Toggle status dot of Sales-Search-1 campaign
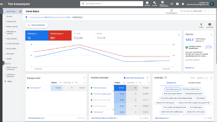This screenshot has width=217, height=122. pos(28,88)
